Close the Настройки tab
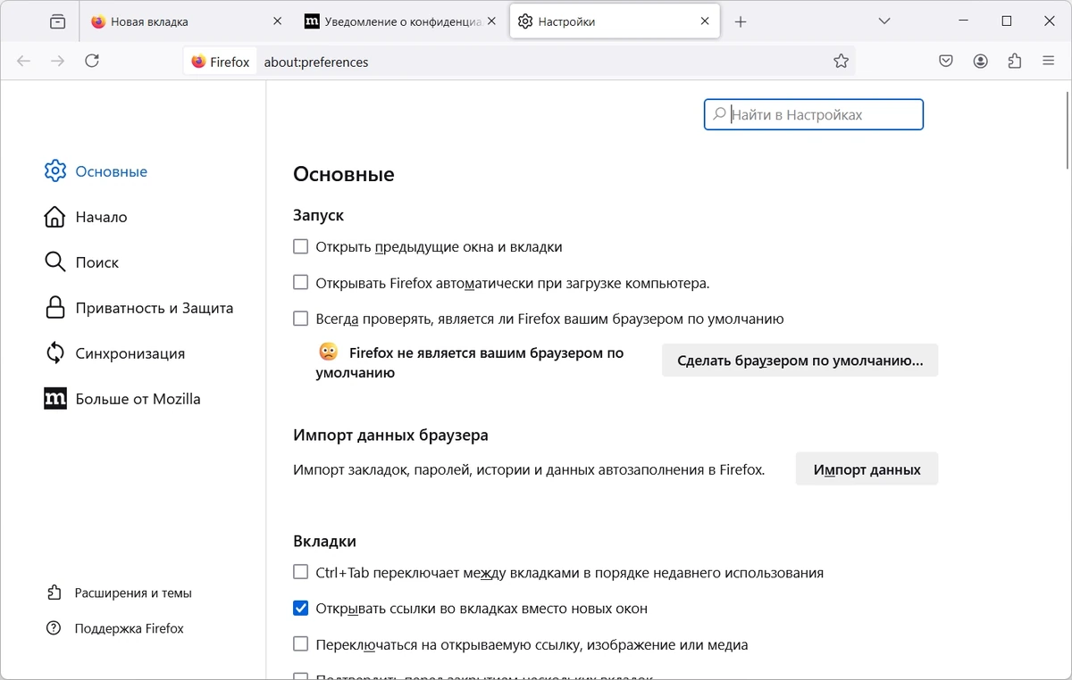 coord(705,21)
